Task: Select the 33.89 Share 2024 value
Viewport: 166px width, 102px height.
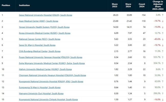Action: click(129, 15)
